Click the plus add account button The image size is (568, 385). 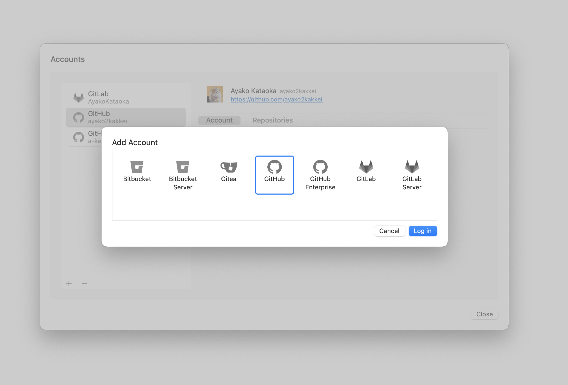tap(69, 283)
